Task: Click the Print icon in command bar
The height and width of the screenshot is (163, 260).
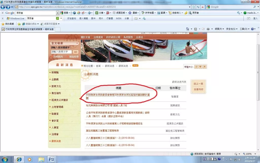Action: click(208, 29)
